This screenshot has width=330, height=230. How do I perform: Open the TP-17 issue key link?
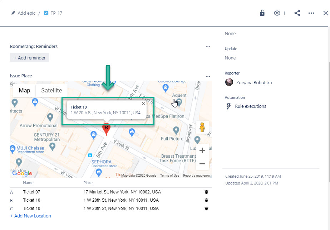tap(56, 13)
